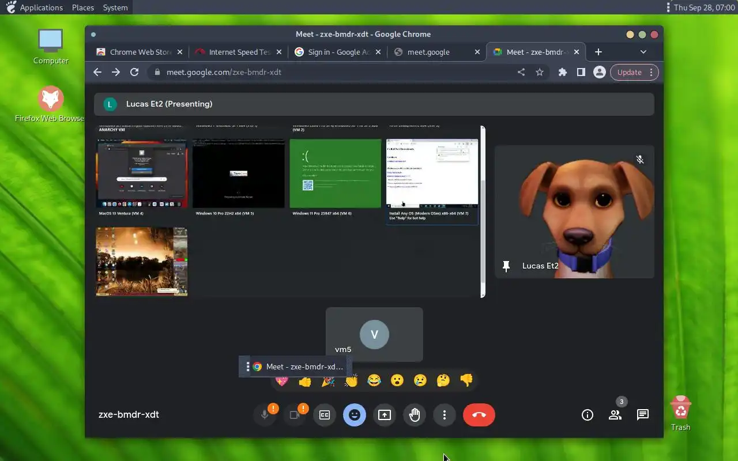The image size is (738, 461).
Task: Open the Chrome profile avatar menu
Action: [x=600, y=72]
